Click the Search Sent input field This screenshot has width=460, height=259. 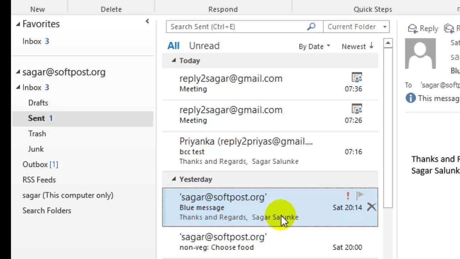(235, 27)
